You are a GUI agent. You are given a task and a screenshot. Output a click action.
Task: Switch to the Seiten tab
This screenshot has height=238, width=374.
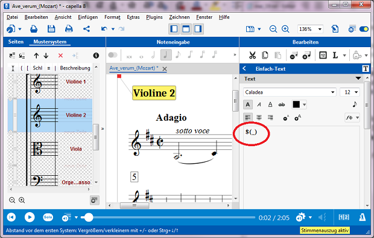16,42
